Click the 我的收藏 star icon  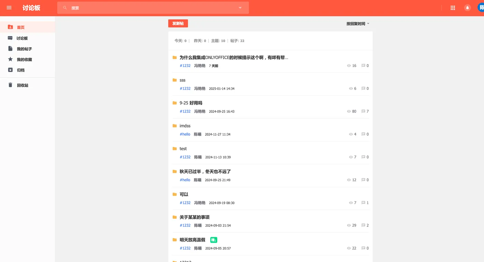coord(10,59)
